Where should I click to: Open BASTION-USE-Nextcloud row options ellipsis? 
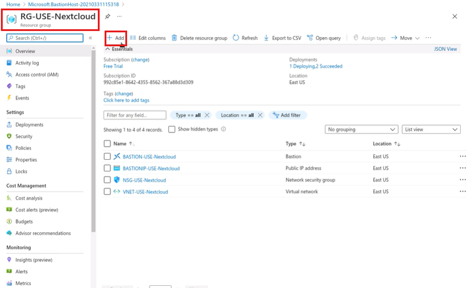[462, 156]
